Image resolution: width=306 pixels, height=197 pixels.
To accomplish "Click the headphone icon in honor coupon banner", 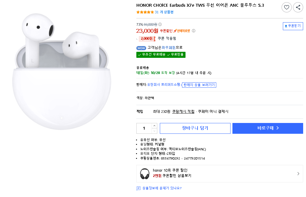I will click(x=145, y=173).
